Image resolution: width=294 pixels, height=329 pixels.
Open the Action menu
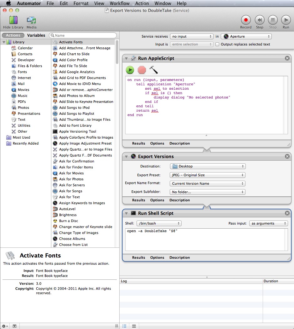coord(142,3)
